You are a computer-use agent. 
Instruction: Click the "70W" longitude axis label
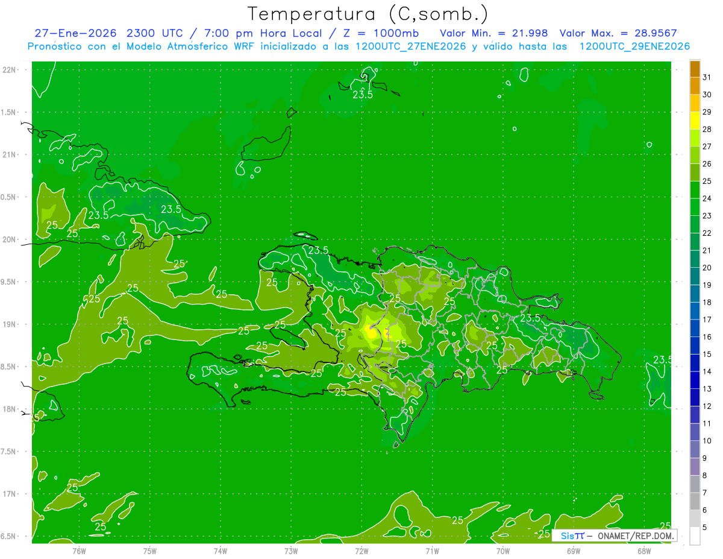click(x=503, y=551)
